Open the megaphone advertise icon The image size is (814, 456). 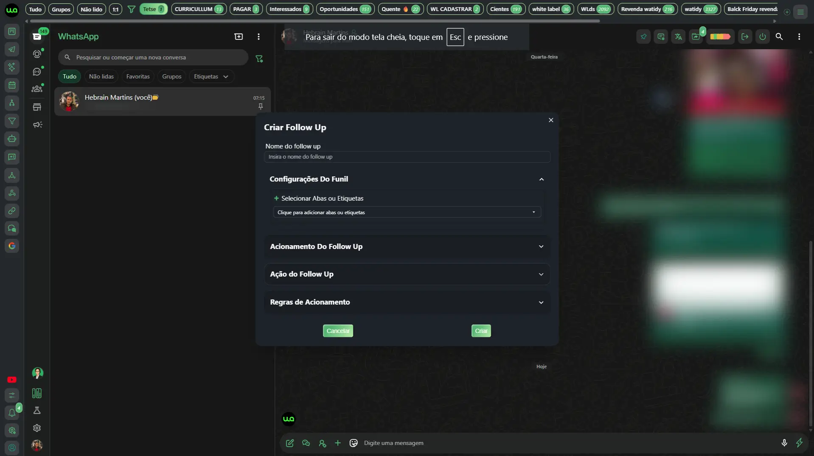pos(37,125)
